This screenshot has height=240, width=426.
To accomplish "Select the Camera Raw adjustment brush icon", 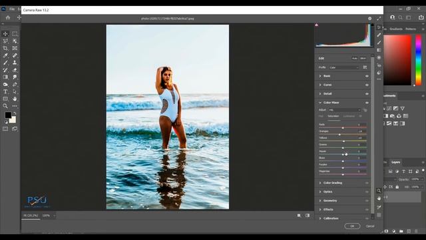I will click(379, 43).
